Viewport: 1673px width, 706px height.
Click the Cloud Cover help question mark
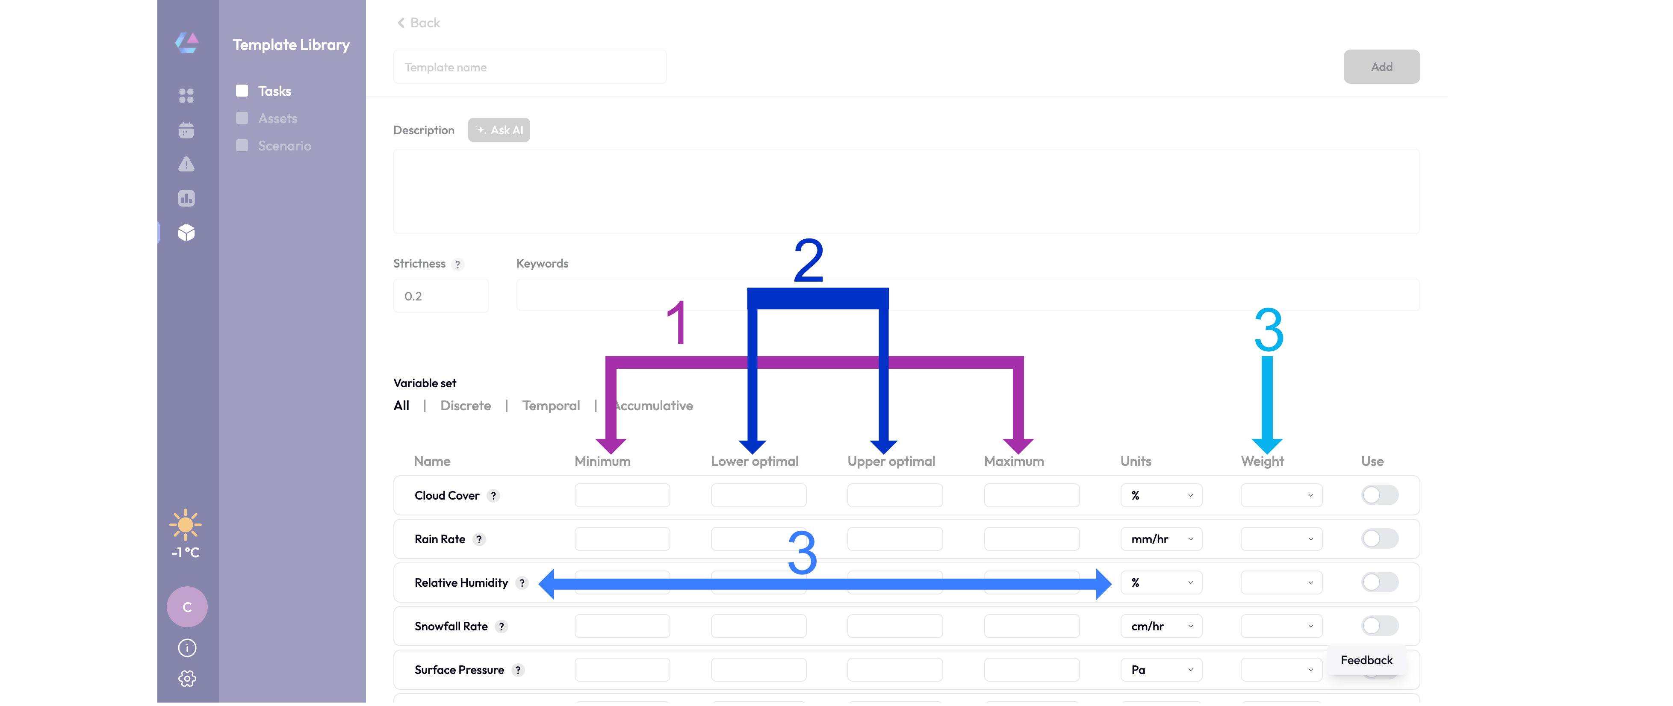pos(493,496)
